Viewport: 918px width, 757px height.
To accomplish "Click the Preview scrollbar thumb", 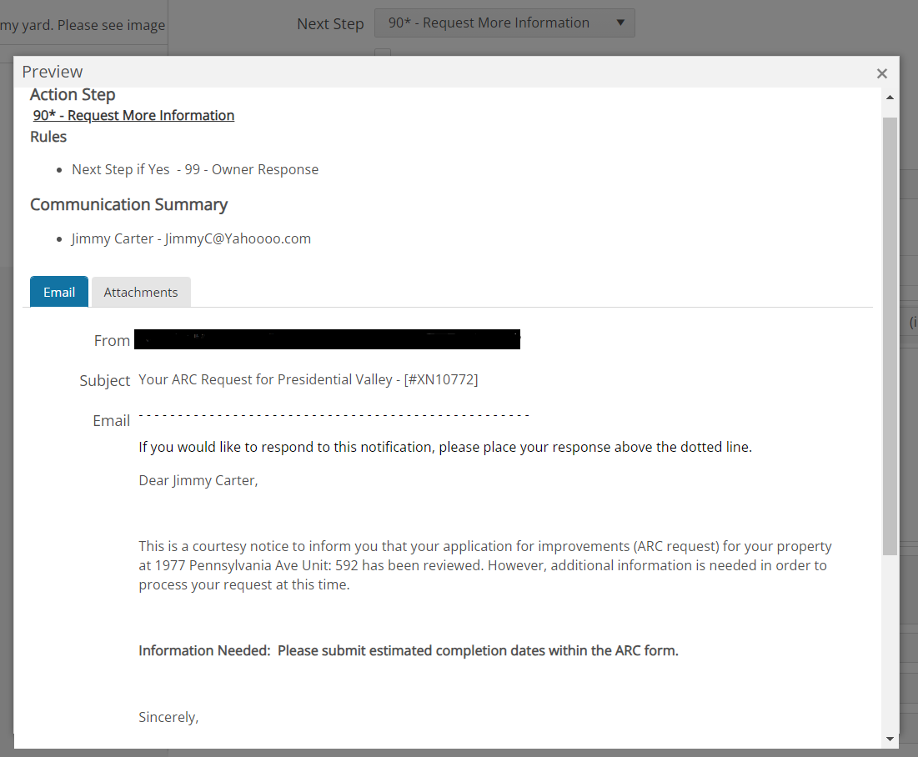I will click(890, 333).
